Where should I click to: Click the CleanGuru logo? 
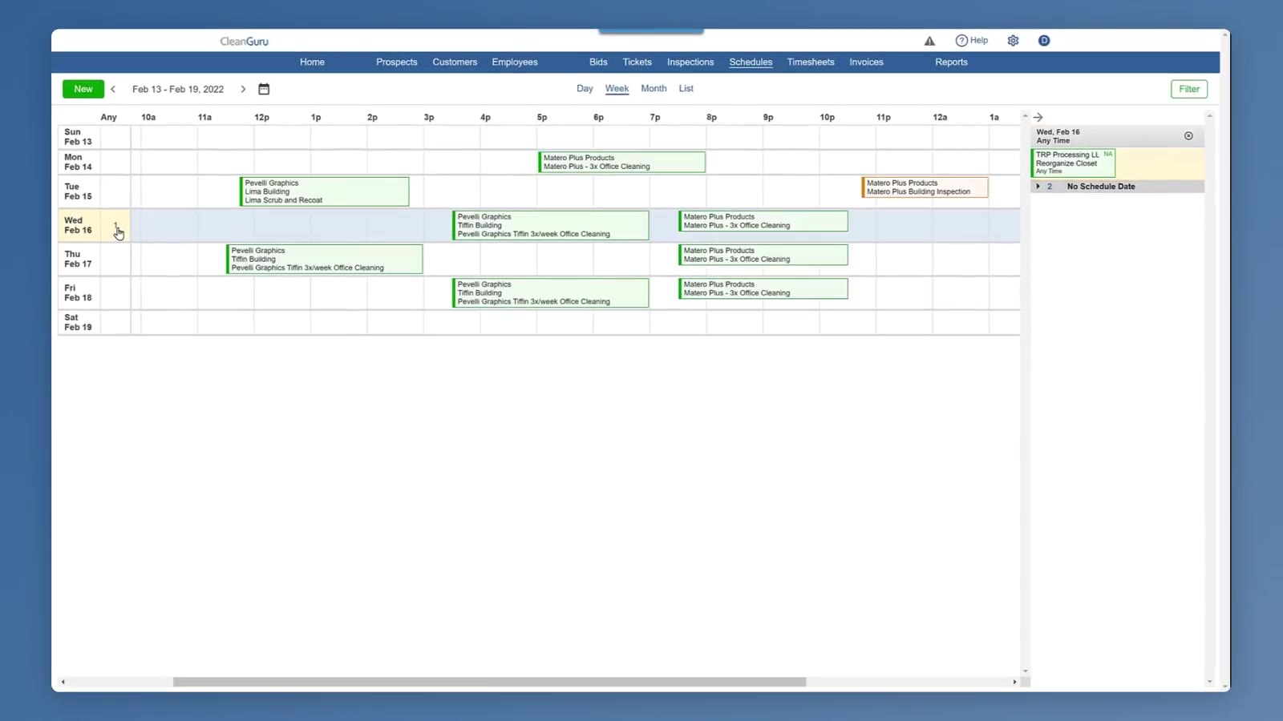pos(244,42)
